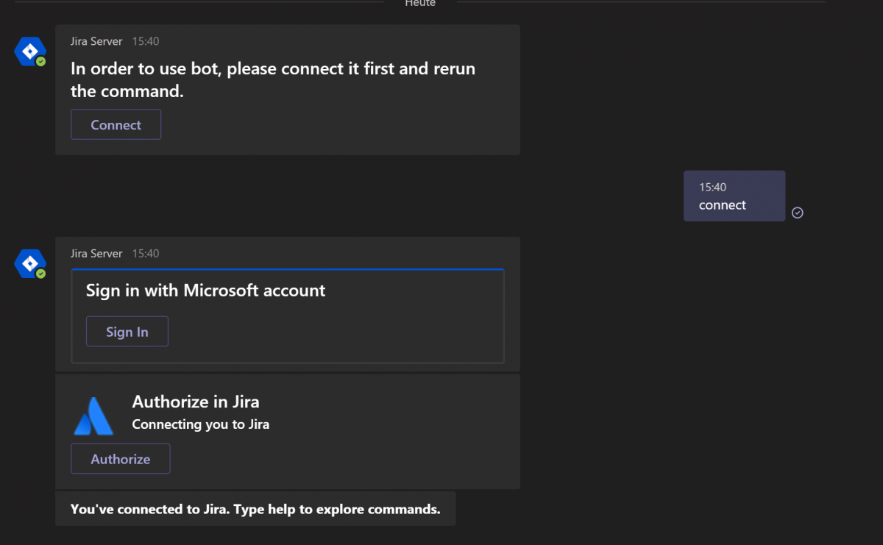The width and height of the screenshot is (883, 545).
Task: Click the 15:40 timestamp on the first message
Action: click(146, 41)
